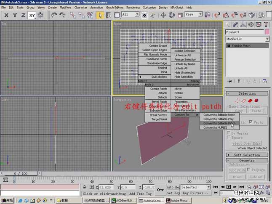Click the Undo arrow icon

(54, 15)
